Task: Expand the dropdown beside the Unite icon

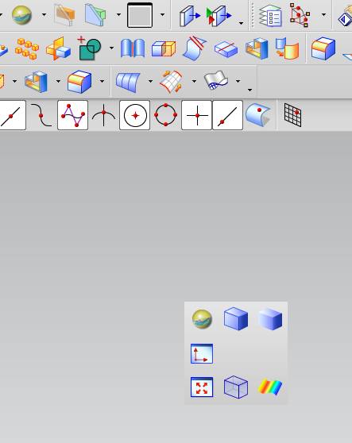Action: [x=111, y=48]
